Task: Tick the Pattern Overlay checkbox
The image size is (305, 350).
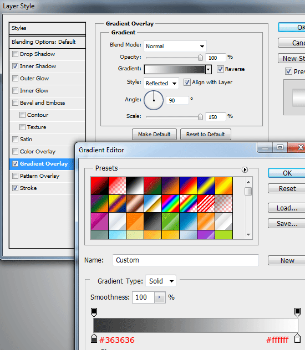Action: tap(15, 176)
